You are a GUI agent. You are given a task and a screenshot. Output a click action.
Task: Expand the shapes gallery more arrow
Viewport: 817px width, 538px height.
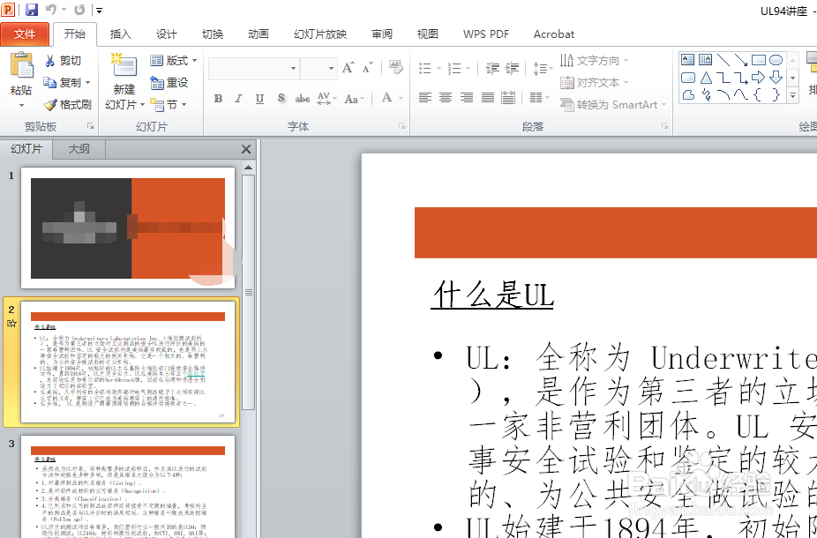(x=793, y=96)
